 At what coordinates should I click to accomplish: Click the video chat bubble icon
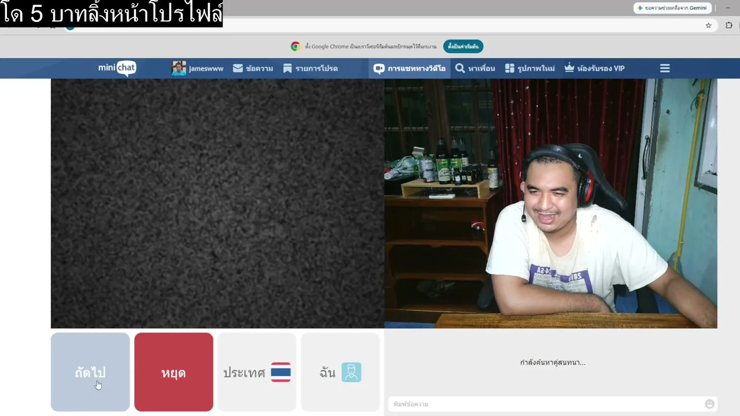(379, 68)
